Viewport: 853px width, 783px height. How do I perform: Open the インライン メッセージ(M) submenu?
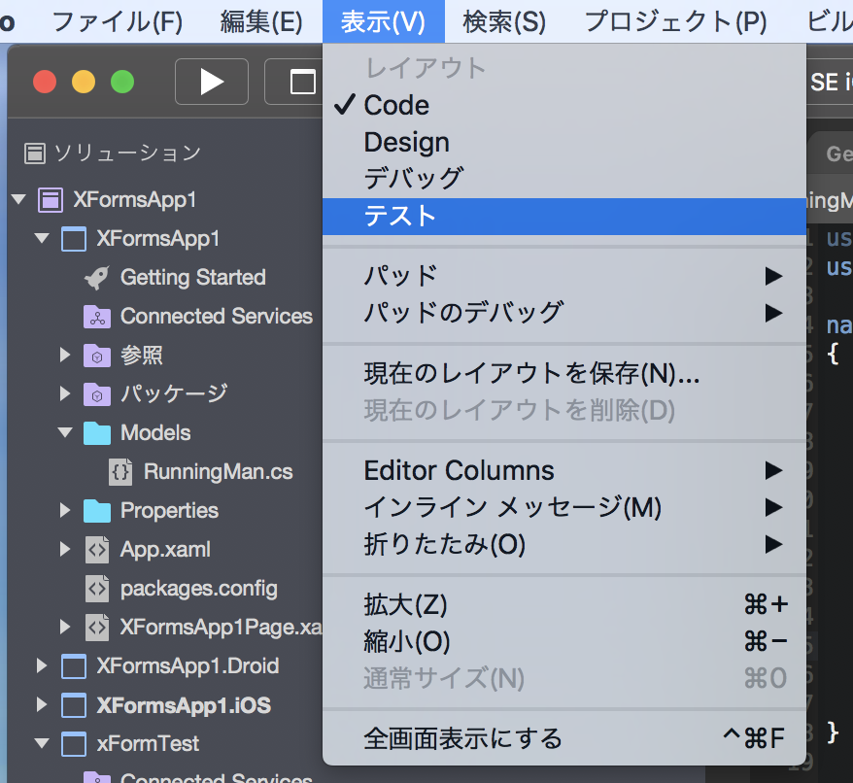[x=564, y=508]
